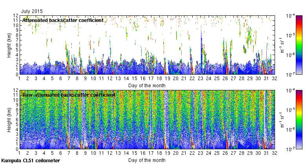Click day 23 tick on bottom plot axis

(x=200, y=154)
